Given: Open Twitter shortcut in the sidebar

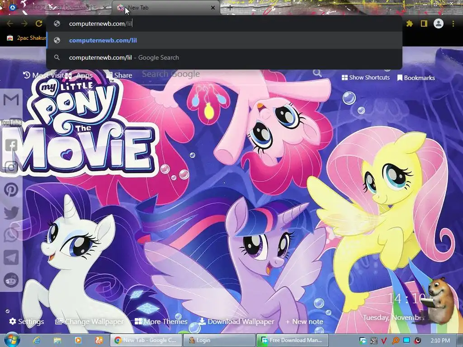Looking at the screenshot, I should (11, 212).
